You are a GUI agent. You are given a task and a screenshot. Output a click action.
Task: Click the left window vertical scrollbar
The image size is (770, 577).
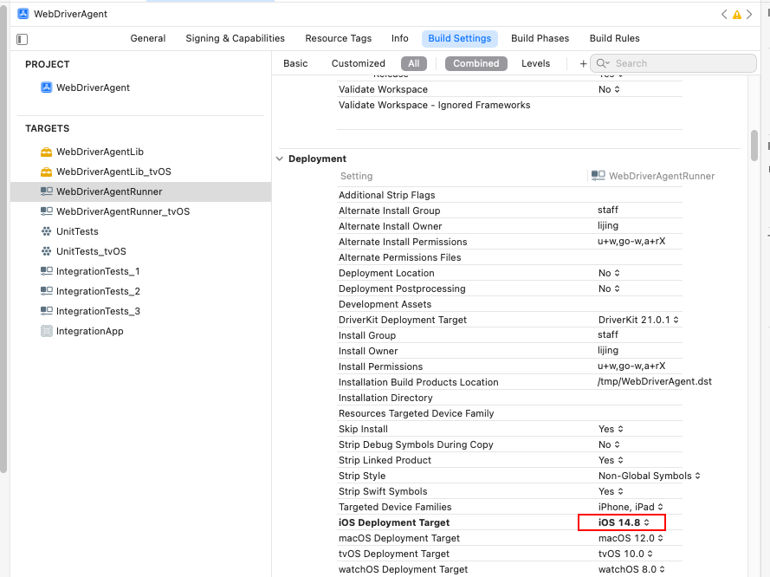3,239
